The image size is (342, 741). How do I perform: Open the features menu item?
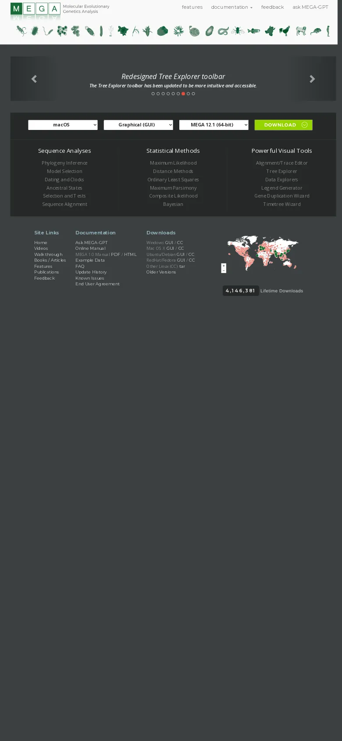point(192,7)
